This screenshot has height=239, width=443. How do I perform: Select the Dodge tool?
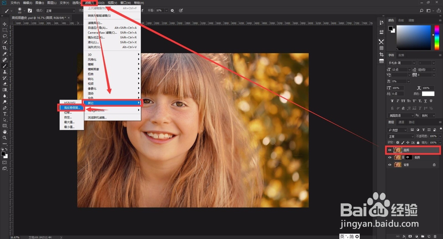(4, 102)
